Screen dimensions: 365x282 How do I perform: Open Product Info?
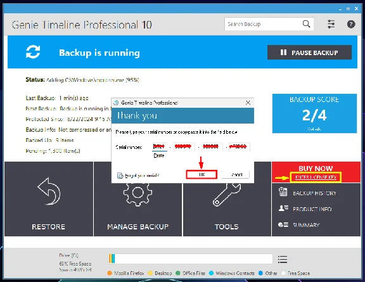312,209
